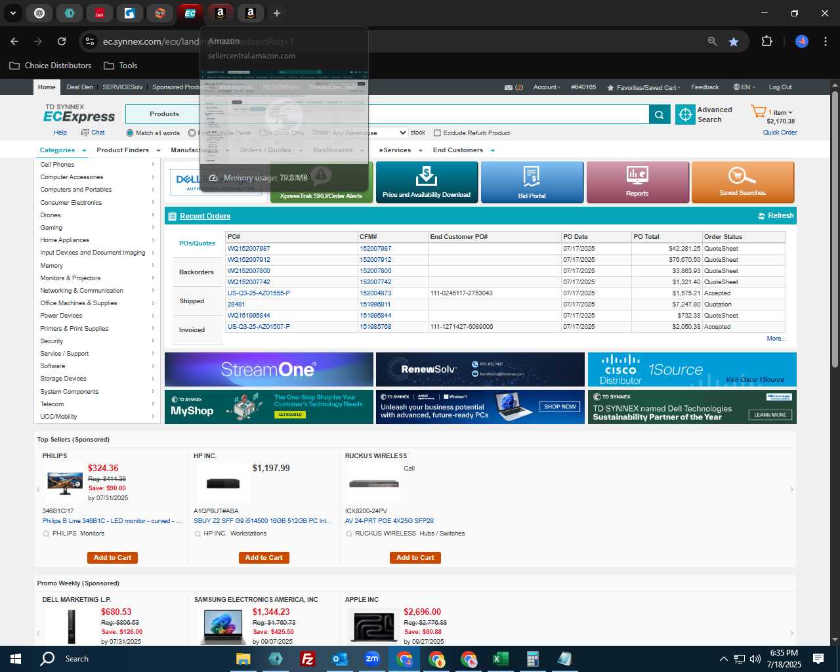The image size is (840, 672).
Task: Select the POs/Quotes tab
Action: 197,243
